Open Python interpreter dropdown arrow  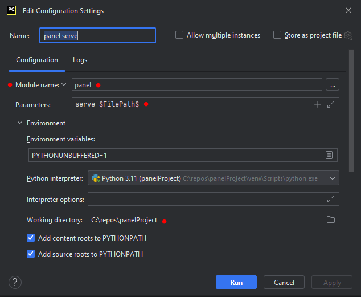click(x=332, y=178)
